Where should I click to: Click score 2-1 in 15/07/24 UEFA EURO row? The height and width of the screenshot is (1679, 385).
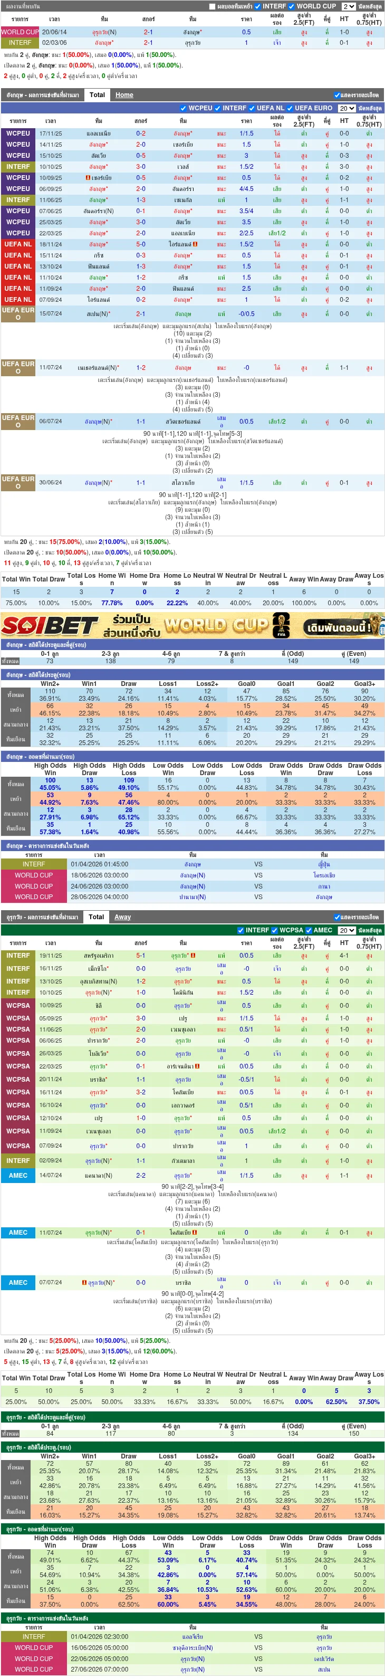tap(141, 313)
